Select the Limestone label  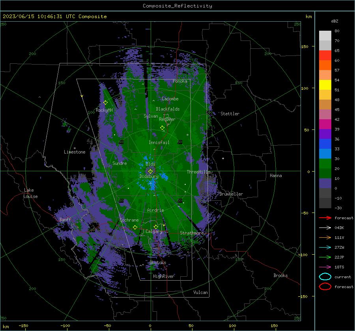[x=75, y=152]
